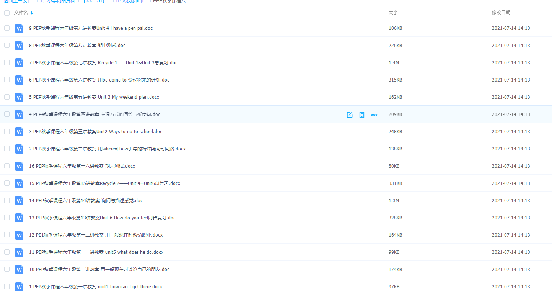This screenshot has height=296, width=552.
Task: Click the mobile device icon on row 4
Action: coord(361,114)
